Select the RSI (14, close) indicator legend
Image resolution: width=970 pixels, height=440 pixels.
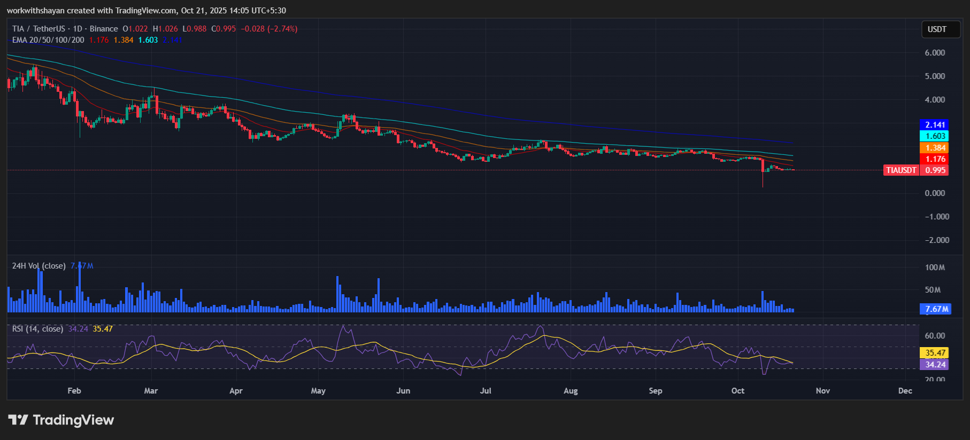click(37, 329)
